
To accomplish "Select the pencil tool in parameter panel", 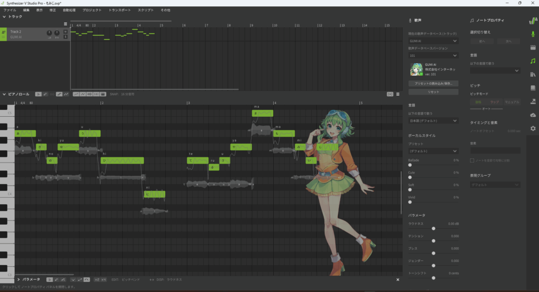I will (x=56, y=279).
